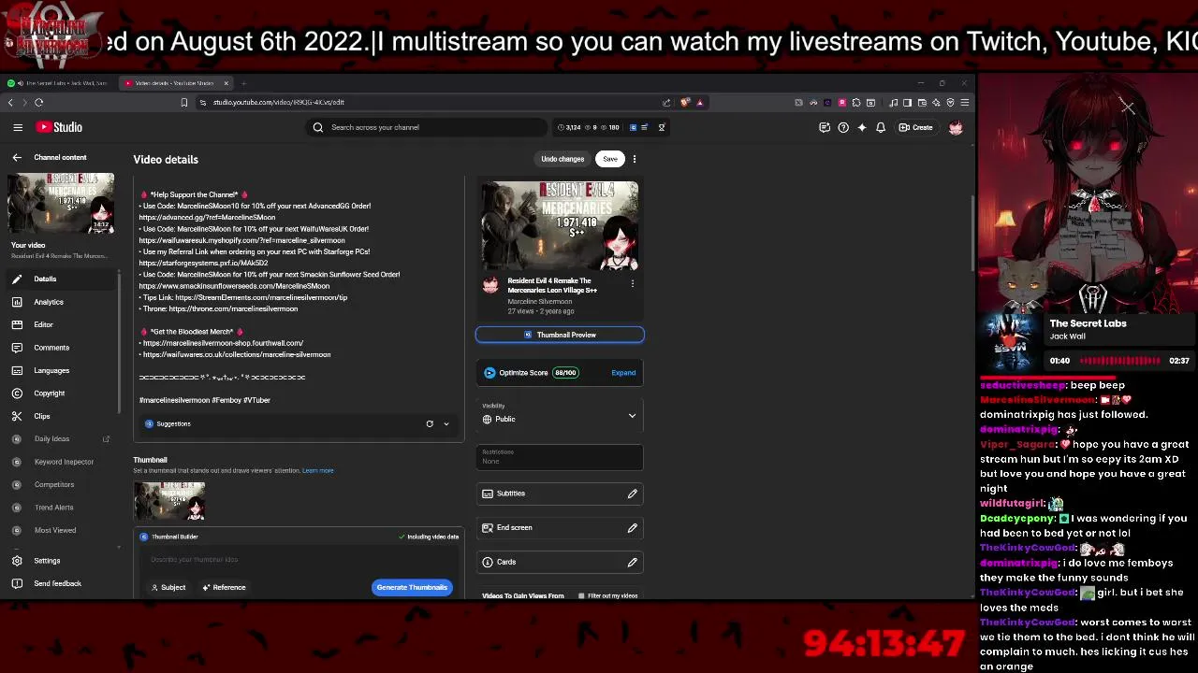This screenshot has height=673, width=1198.
Task: Toggle Filter out my videos checkbox
Action: (581, 595)
